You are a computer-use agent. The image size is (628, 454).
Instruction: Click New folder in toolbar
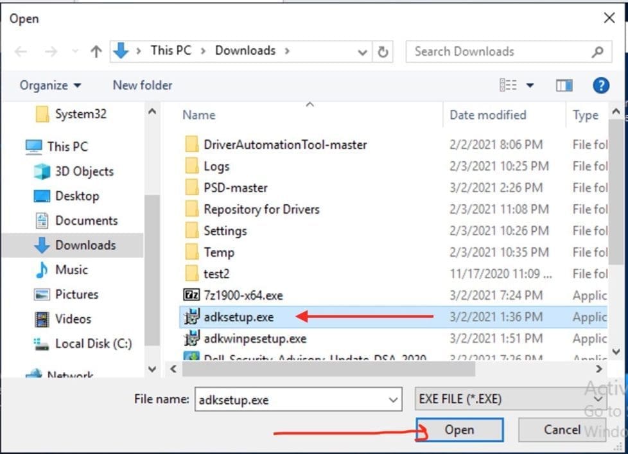143,85
